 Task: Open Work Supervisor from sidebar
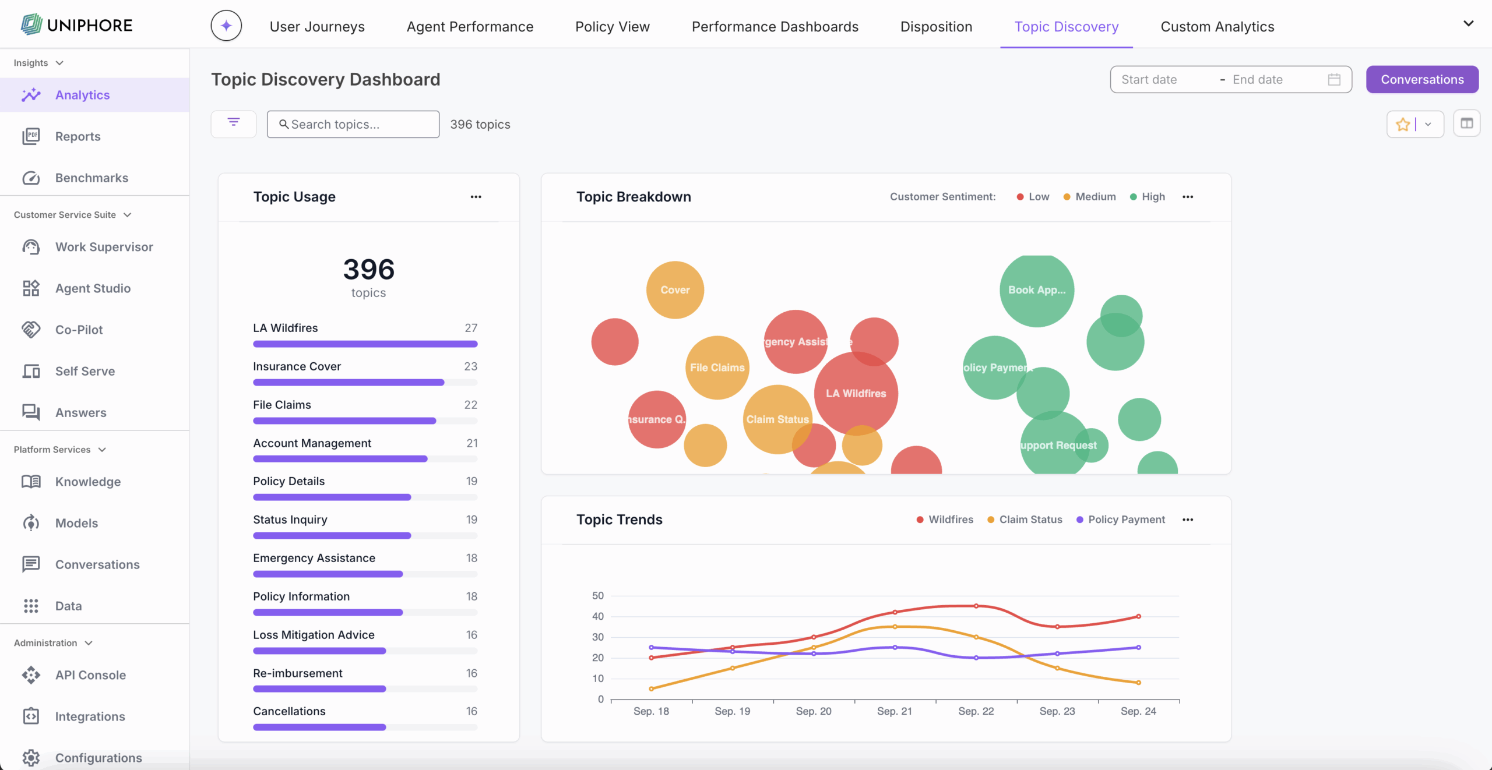coord(104,247)
